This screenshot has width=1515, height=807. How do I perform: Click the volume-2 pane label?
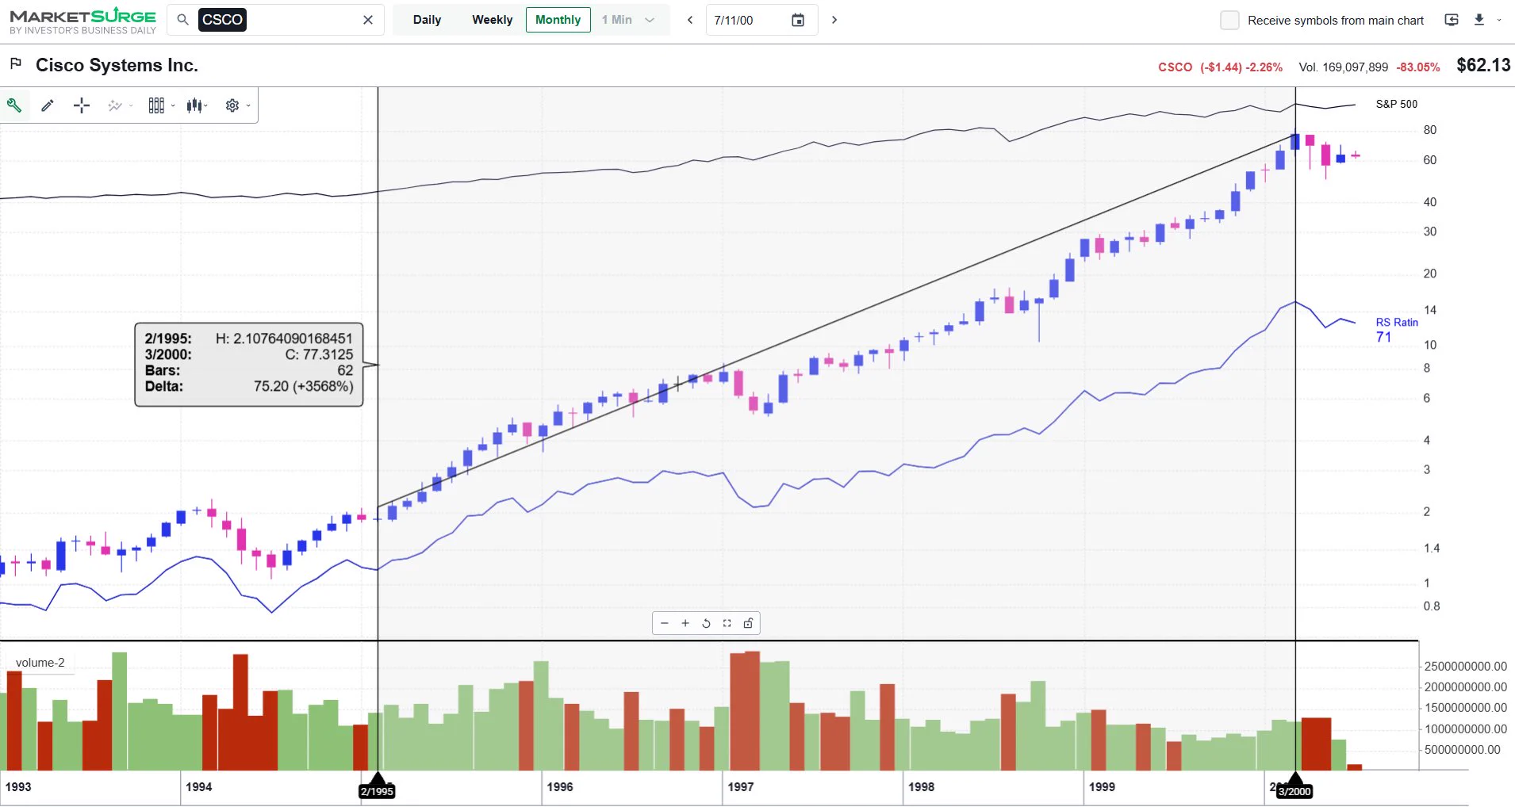point(40,663)
